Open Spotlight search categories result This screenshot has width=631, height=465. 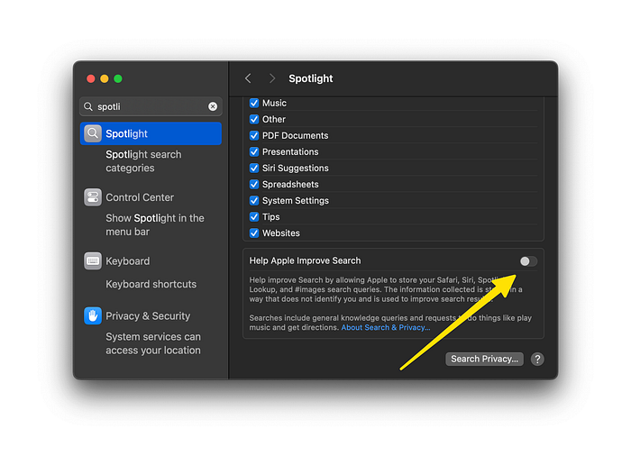click(143, 161)
